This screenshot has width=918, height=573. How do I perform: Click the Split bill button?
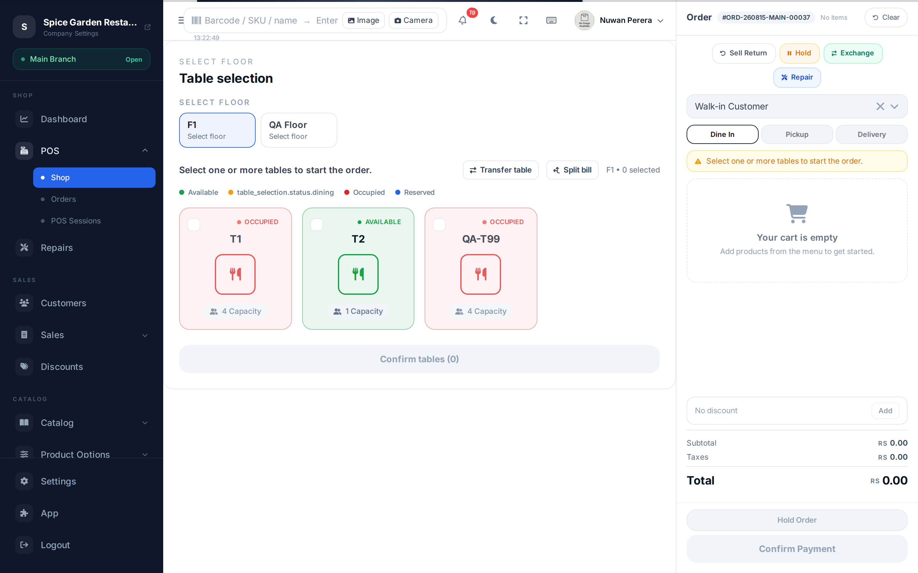[572, 170]
